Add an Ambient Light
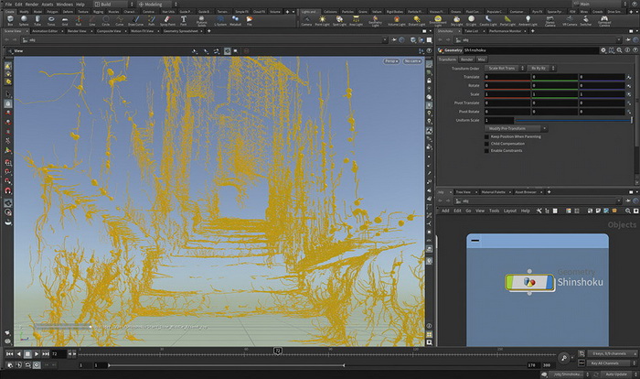Viewport: 640px width, 379px height. 528,21
